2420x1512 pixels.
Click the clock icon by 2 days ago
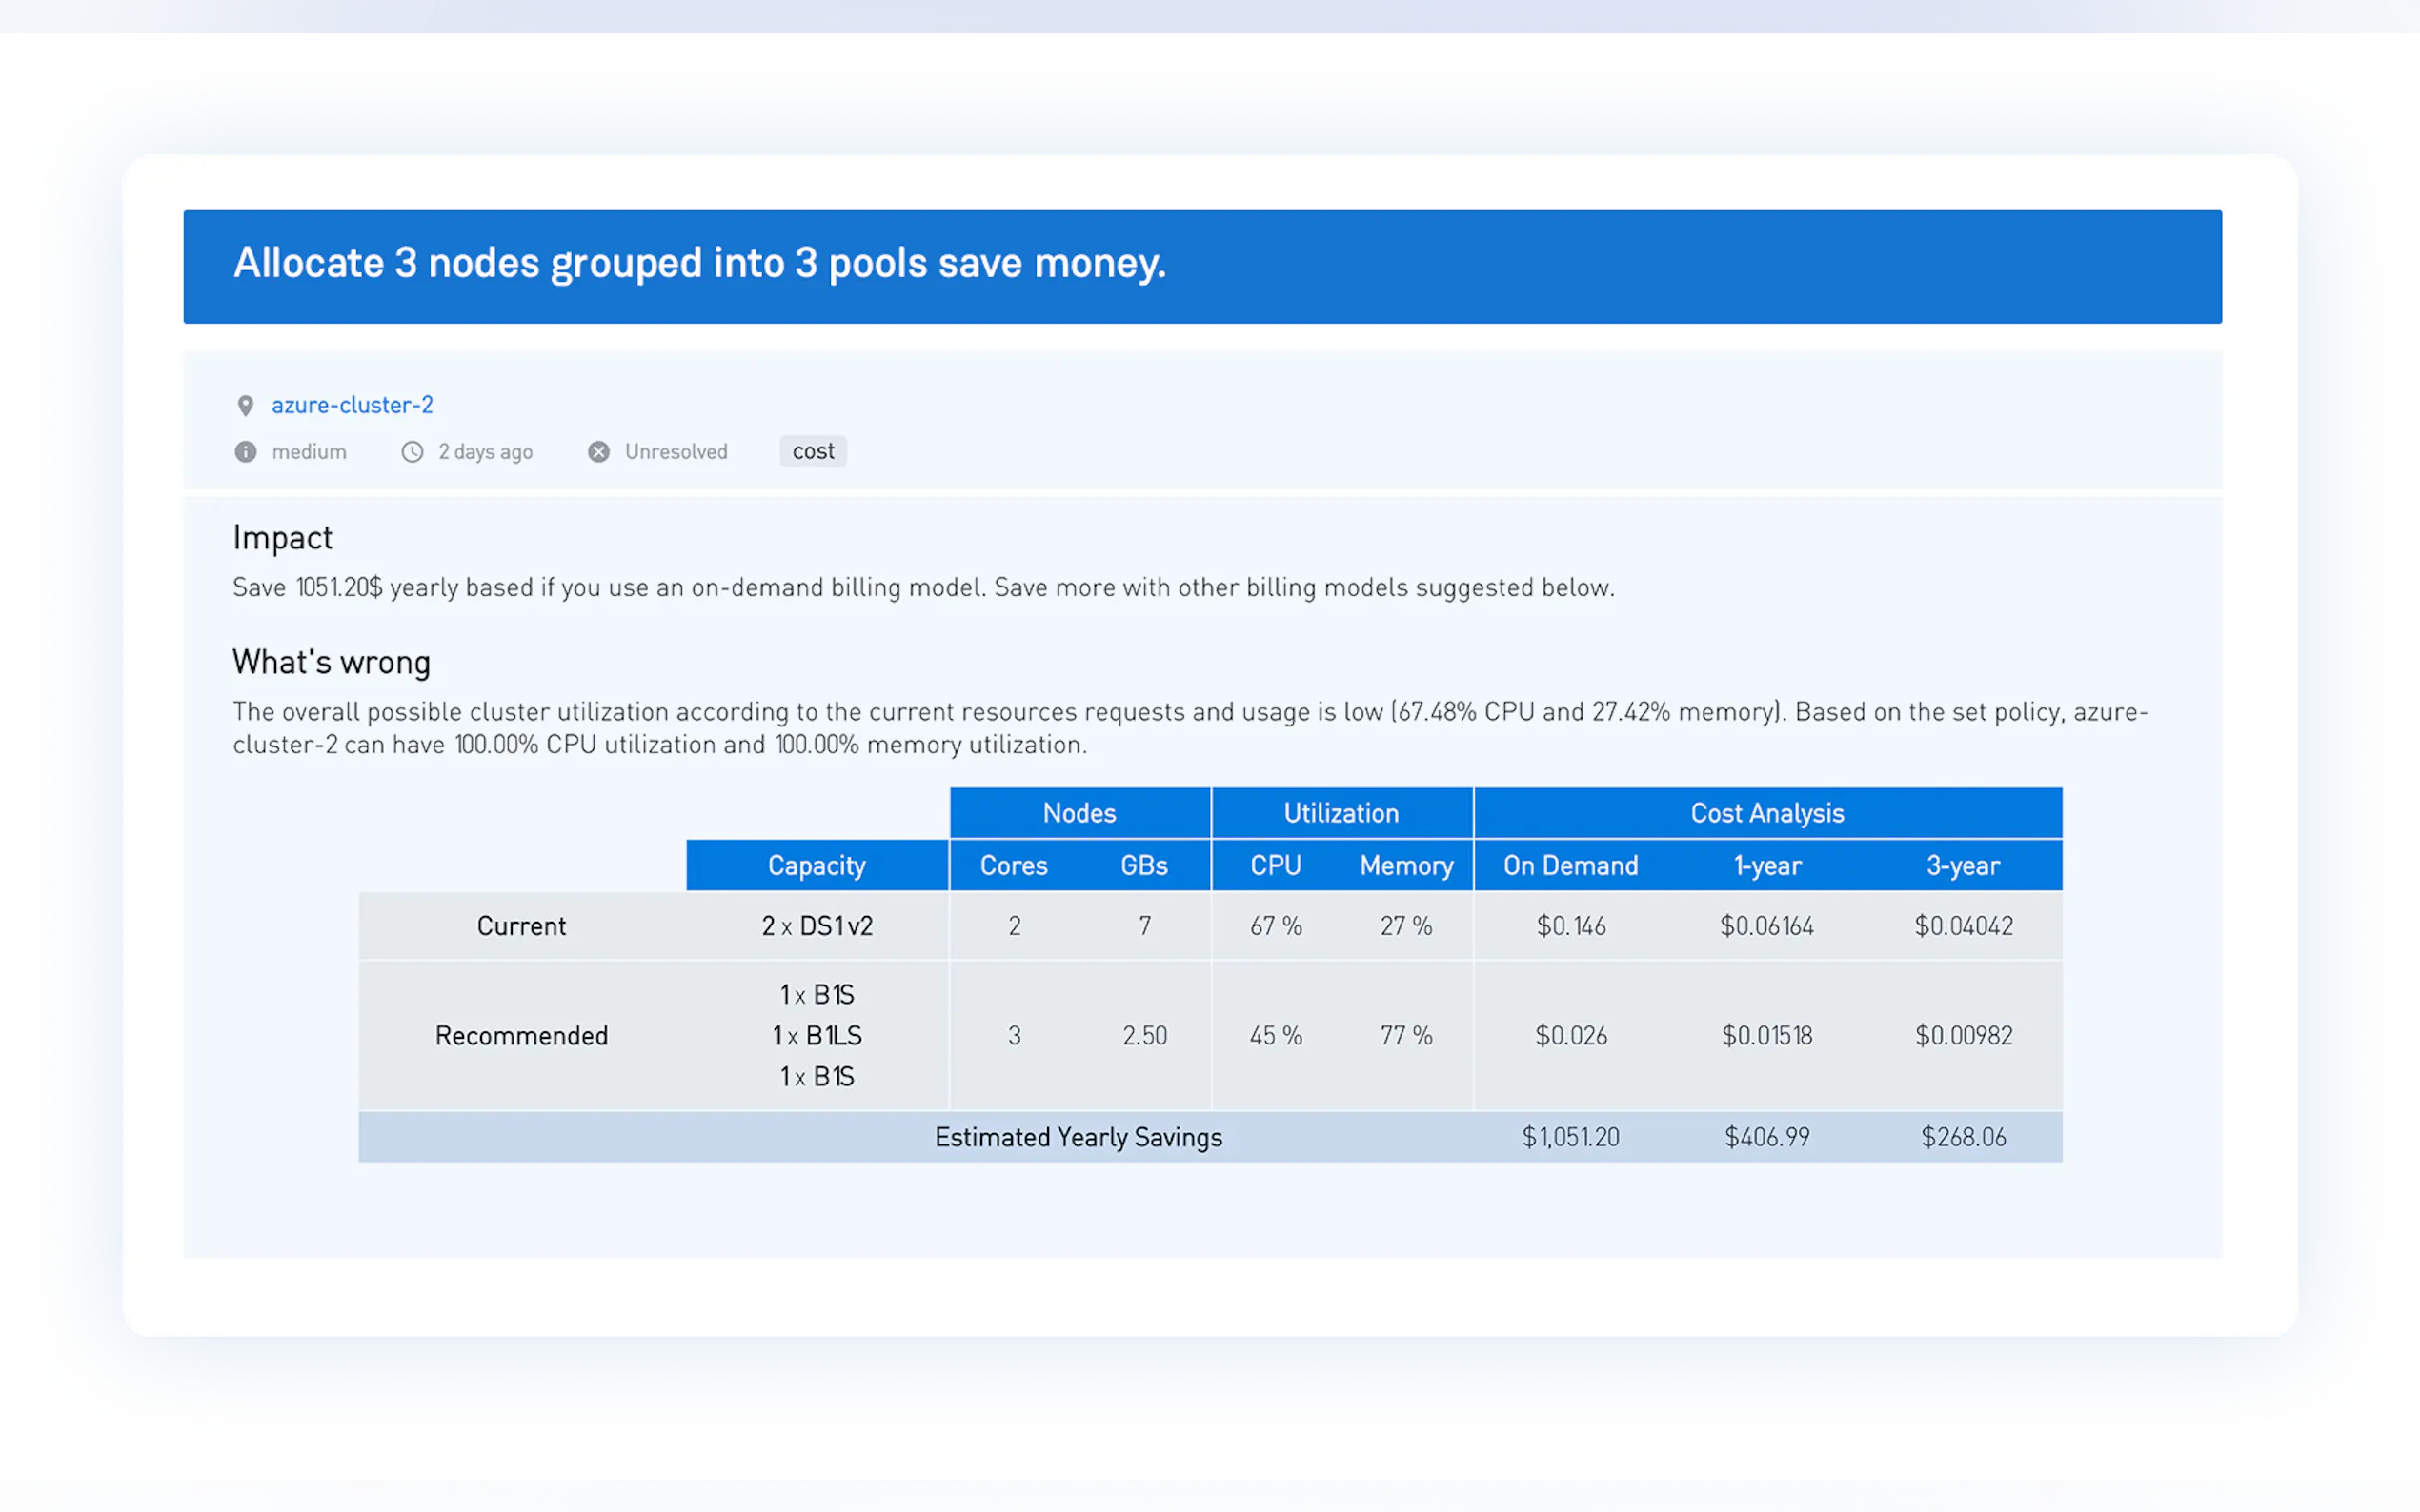(413, 452)
